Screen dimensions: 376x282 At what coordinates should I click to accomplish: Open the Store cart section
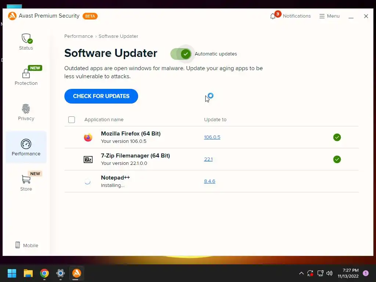point(26,181)
